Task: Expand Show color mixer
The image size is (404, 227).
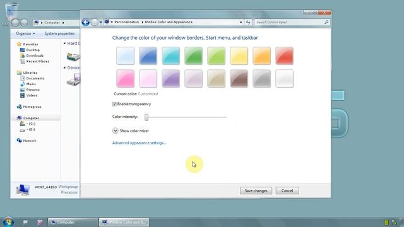Action: pyautogui.click(x=115, y=131)
